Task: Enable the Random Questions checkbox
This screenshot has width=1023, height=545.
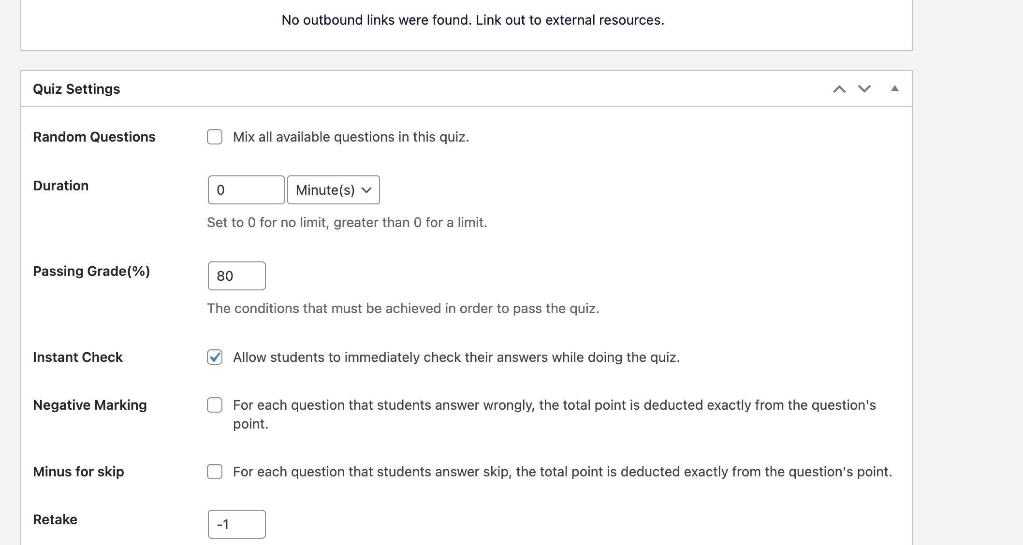Action: click(x=215, y=137)
